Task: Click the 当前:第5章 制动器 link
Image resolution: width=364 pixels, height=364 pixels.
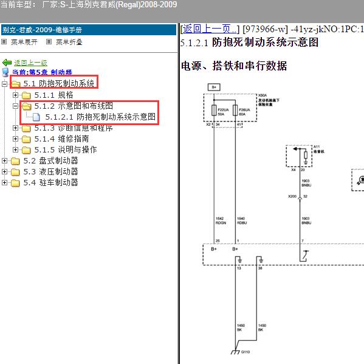Action: pos(42,72)
